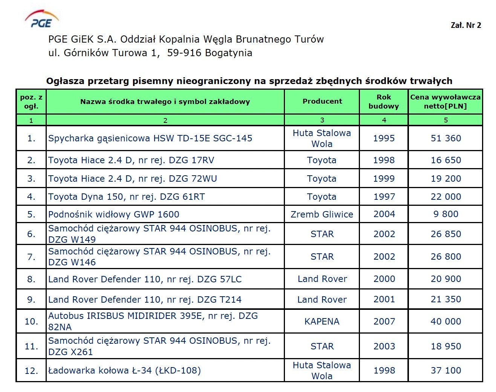Select the Ładowarka kołowa Ł-34 entry
496x392 pixels.
tap(124, 371)
